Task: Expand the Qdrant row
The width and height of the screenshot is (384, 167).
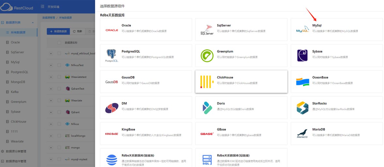Action: coord(51,112)
